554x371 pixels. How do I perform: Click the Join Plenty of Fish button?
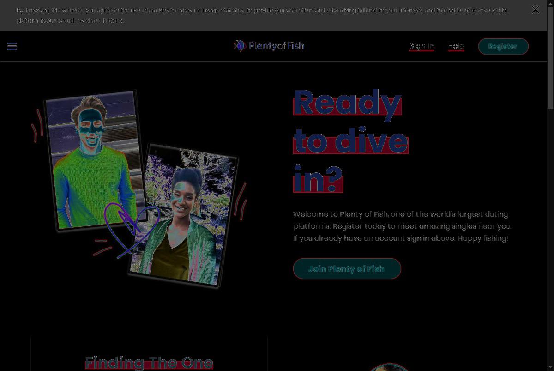click(x=347, y=268)
